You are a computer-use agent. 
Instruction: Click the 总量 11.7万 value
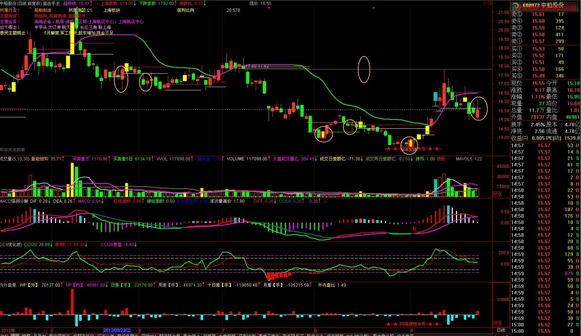point(537,110)
